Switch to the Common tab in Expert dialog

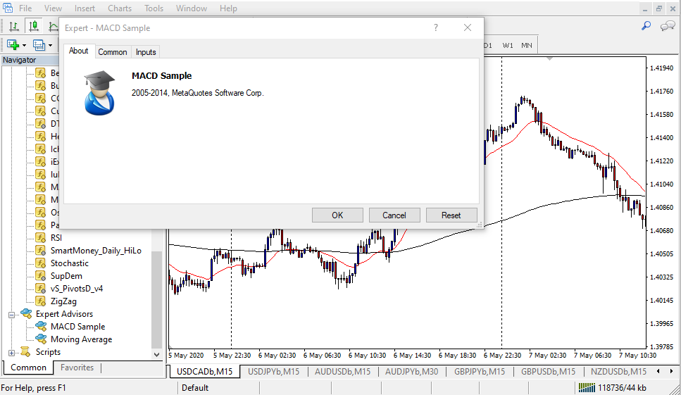tap(113, 52)
